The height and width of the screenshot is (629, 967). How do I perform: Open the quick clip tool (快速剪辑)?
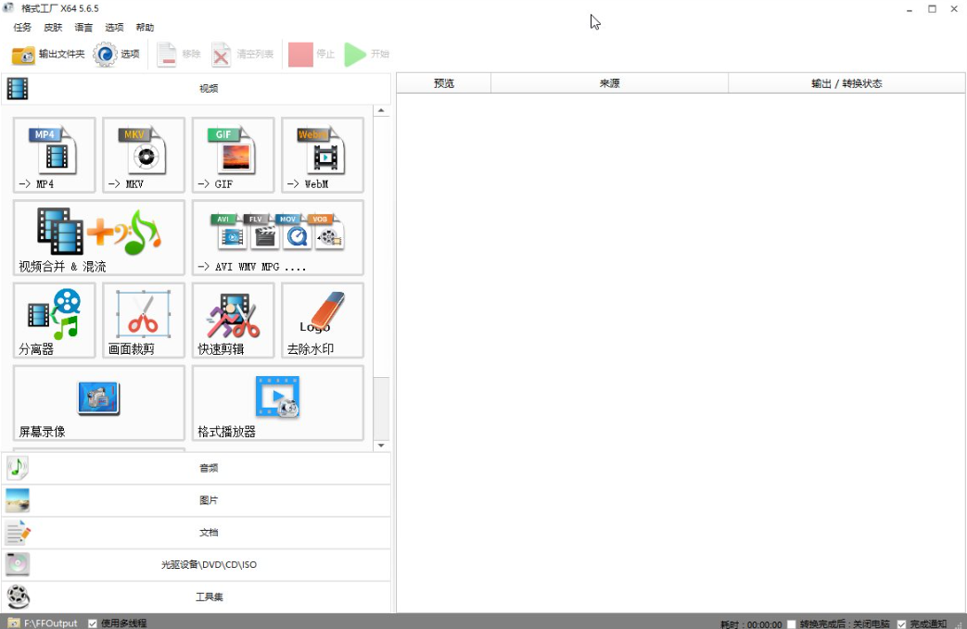click(233, 320)
